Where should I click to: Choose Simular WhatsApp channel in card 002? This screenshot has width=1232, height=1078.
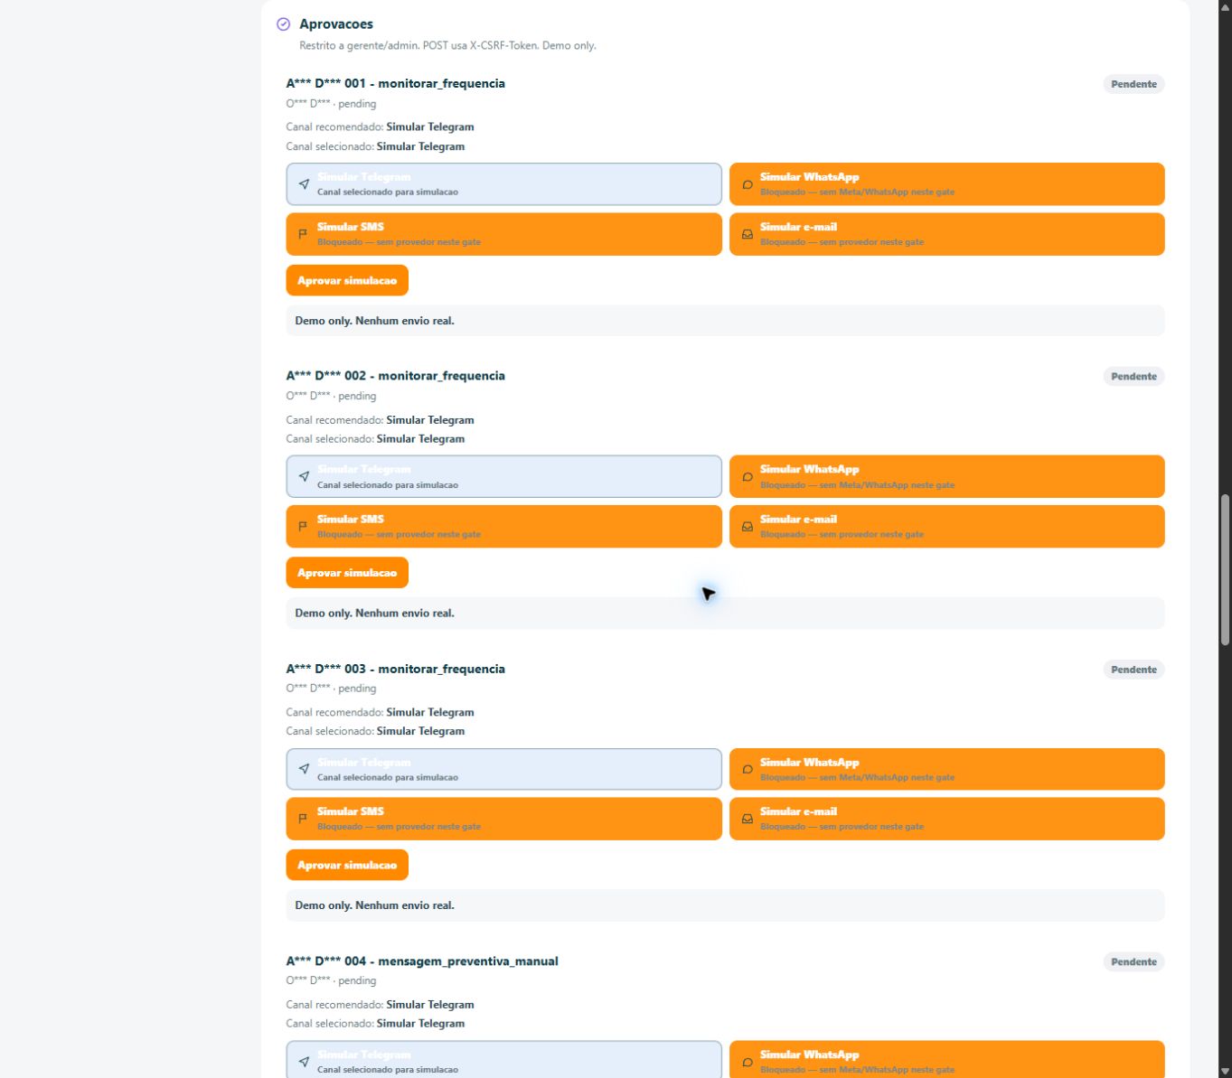(947, 477)
